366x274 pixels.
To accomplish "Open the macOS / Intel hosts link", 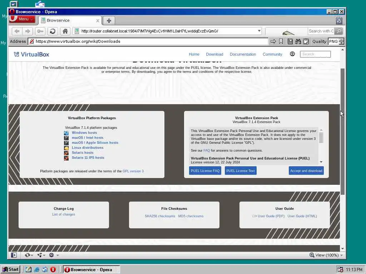I will [88, 138].
